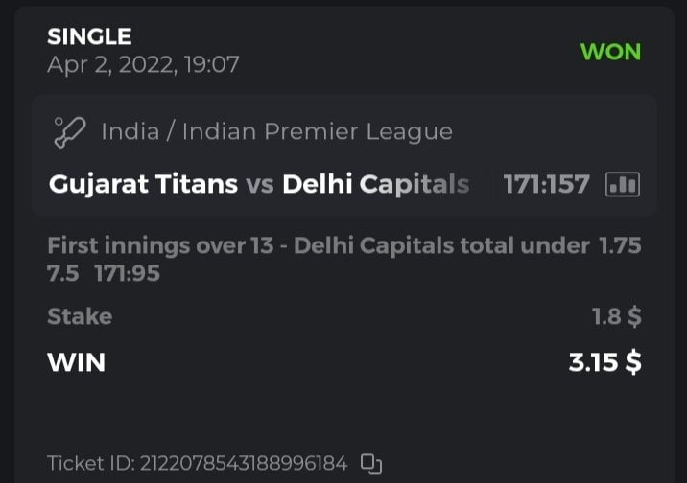The height and width of the screenshot is (483, 687).
Task: Select the Apr 2, 2022, 19:07 timestamp
Action: [x=143, y=65]
